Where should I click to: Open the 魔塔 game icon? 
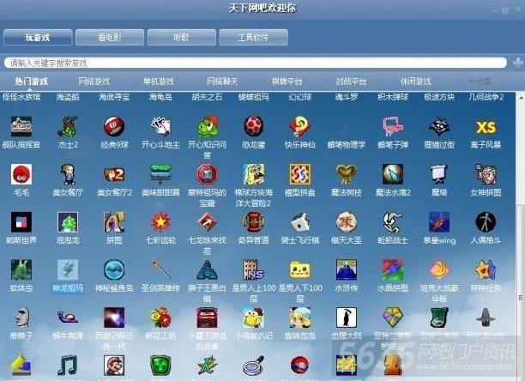[x=439, y=174]
